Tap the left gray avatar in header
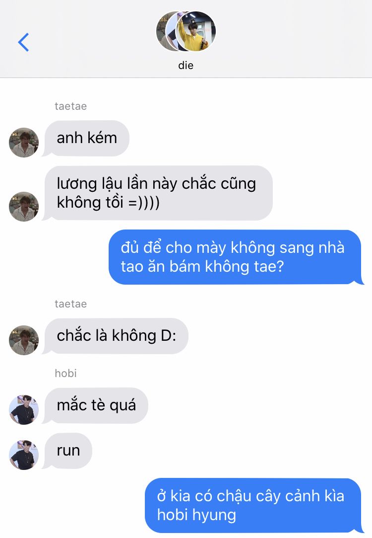The image size is (372, 538). coord(164,31)
